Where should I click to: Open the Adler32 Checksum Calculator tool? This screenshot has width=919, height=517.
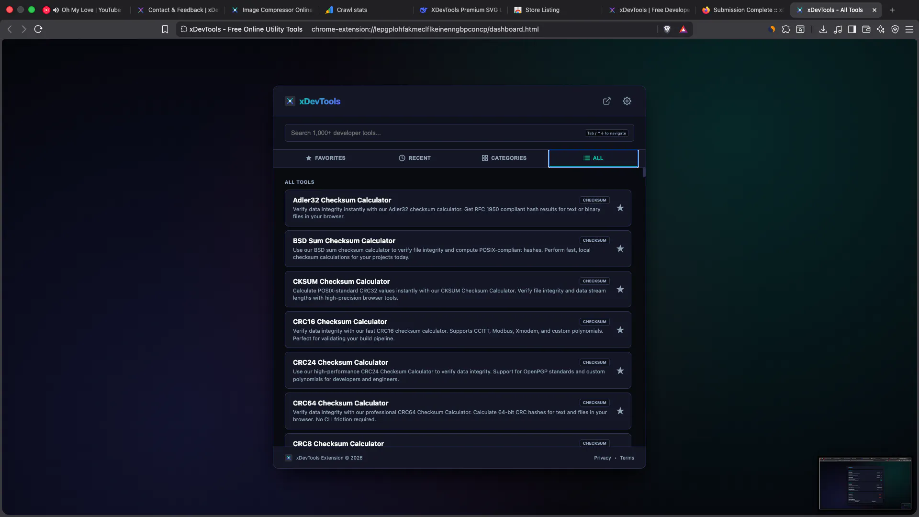[x=458, y=208]
